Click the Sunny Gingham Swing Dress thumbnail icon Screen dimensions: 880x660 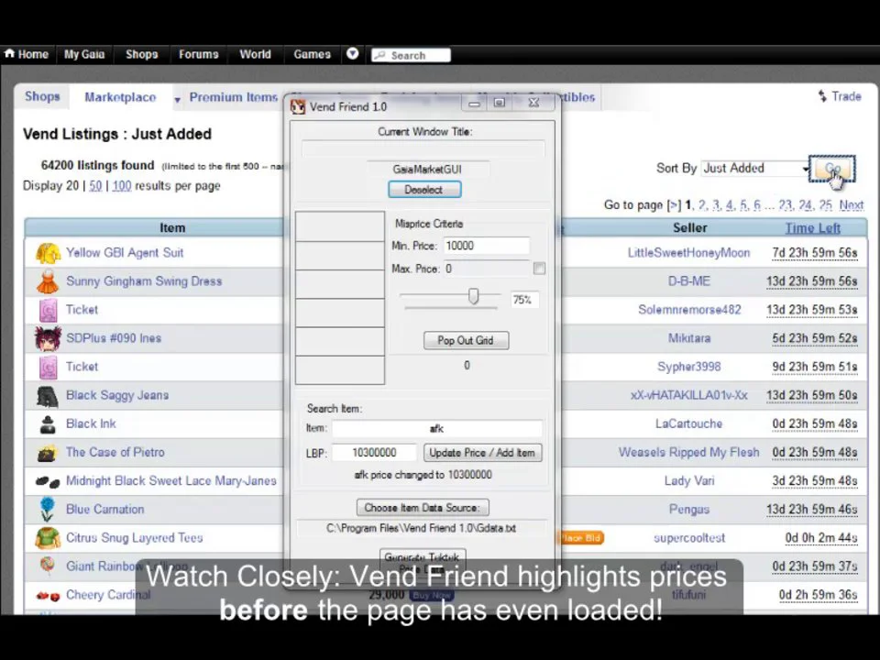pyautogui.click(x=48, y=281)
